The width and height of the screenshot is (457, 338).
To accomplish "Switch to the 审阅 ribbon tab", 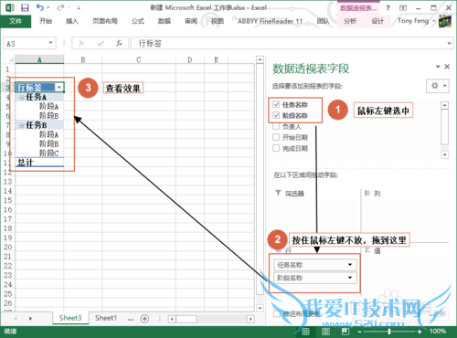I will tap(191, 21).
